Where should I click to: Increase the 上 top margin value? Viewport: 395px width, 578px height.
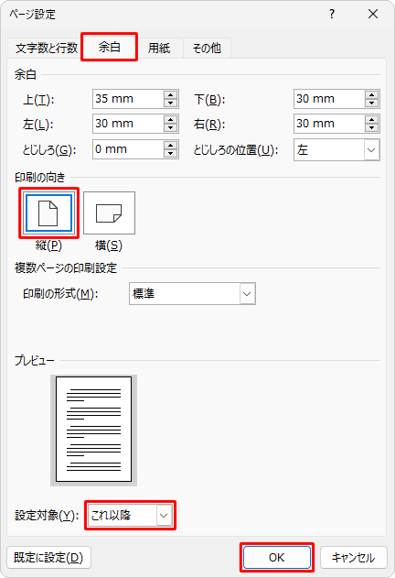[x=170, y=94]
